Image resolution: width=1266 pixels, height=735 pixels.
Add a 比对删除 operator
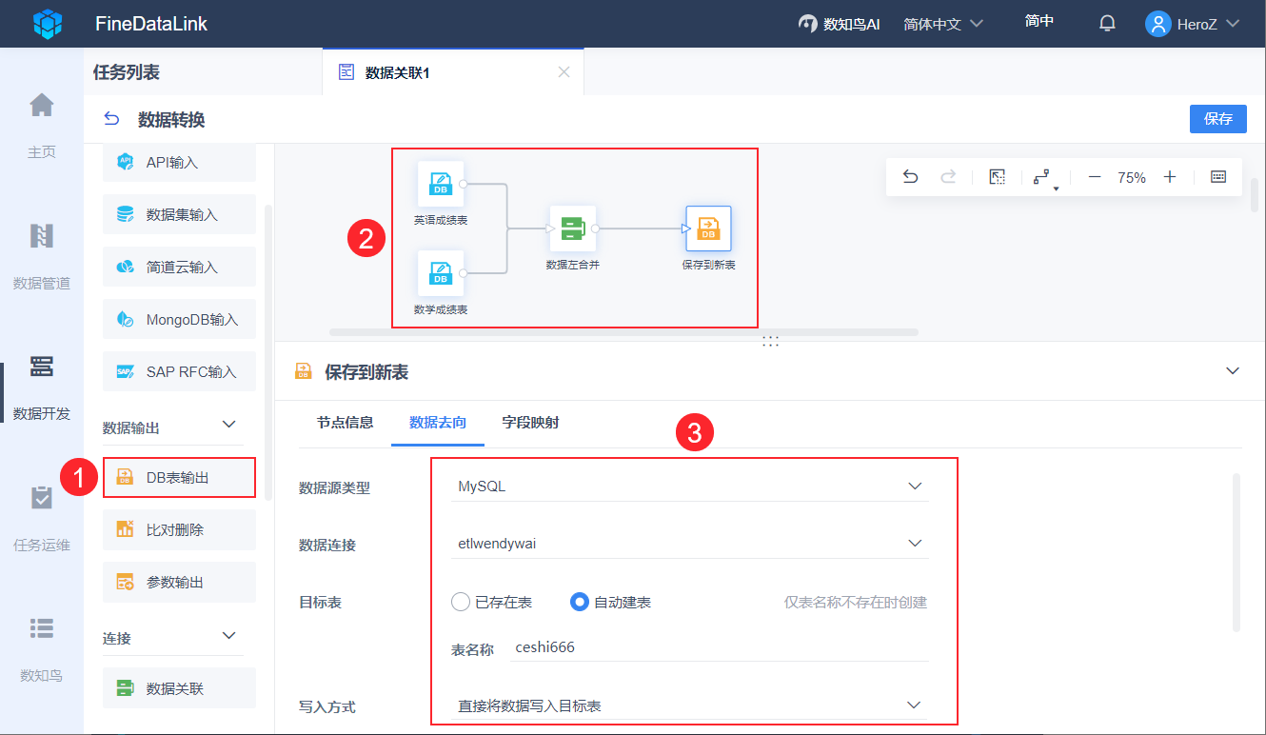click(x=179, y=529)
